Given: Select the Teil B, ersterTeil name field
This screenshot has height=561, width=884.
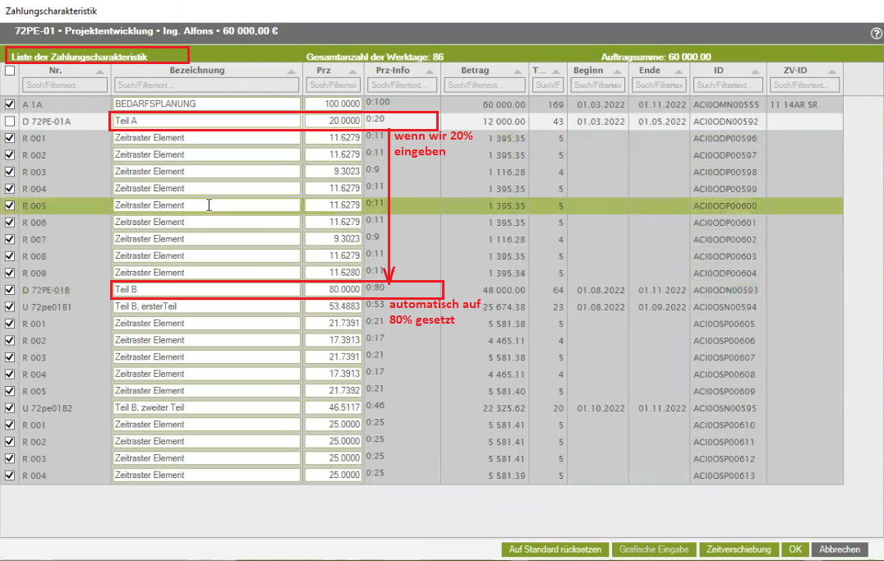Looking at the screenshot, I should (x=206, y=306).
